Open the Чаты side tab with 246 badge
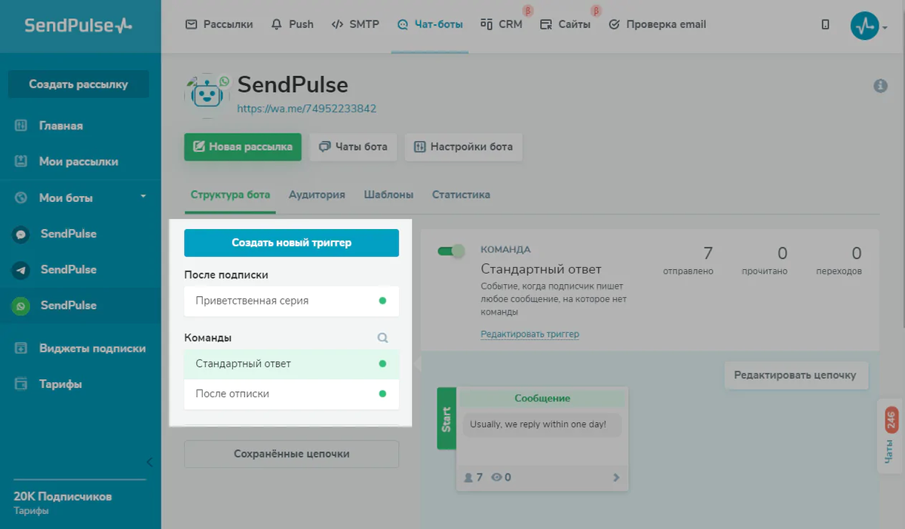The height and width of the screenshot is (529, 905). point(891,436)
